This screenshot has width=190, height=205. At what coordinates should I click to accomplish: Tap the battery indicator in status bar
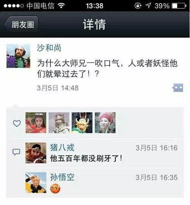point(179,6)
